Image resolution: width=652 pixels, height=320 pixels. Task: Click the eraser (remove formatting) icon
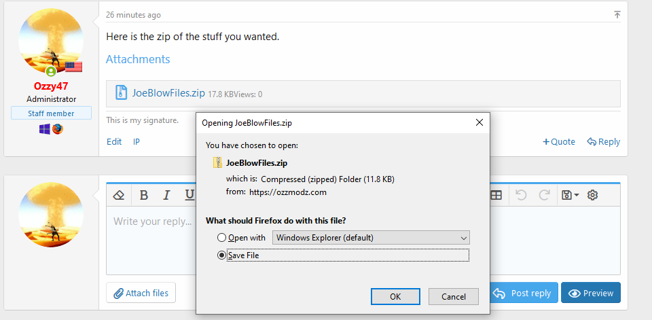pos(119,195)
